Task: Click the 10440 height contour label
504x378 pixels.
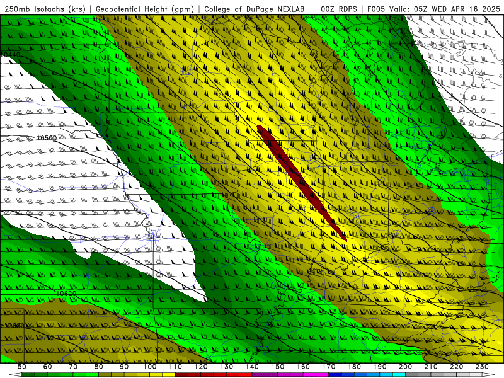Action: [10, 55]
